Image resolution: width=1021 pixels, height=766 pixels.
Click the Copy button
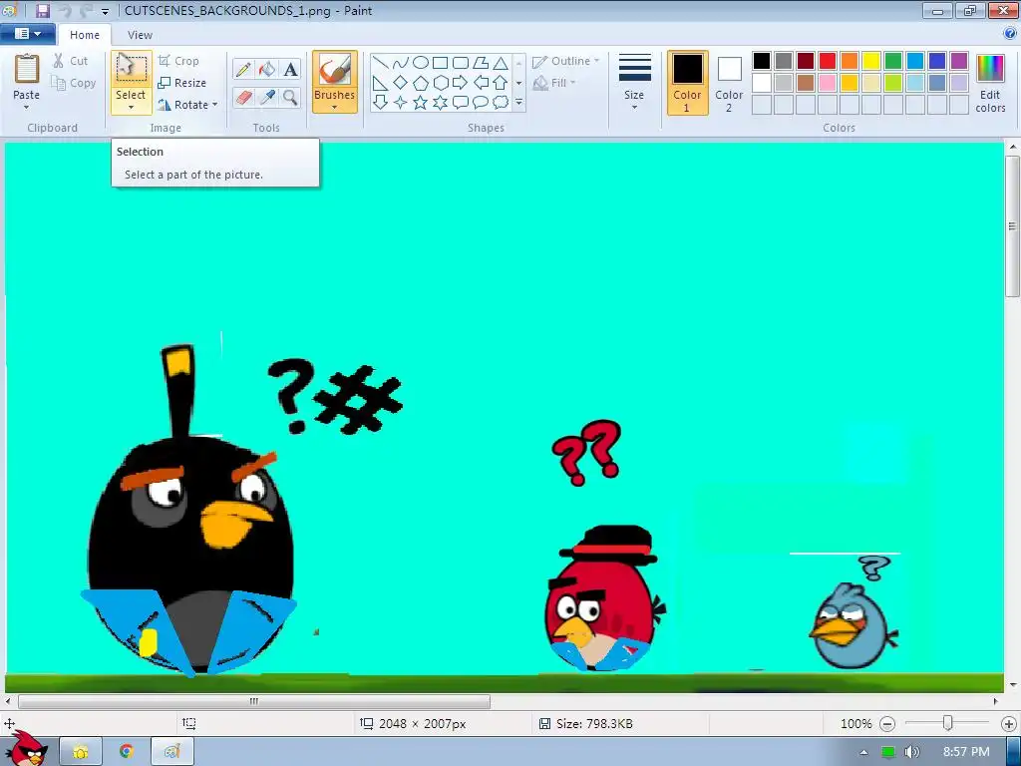pos(74,83)
